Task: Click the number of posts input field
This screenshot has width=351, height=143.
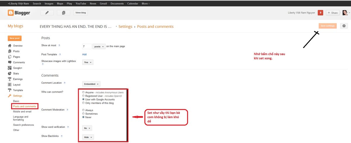Action: (x=87, y=46)
